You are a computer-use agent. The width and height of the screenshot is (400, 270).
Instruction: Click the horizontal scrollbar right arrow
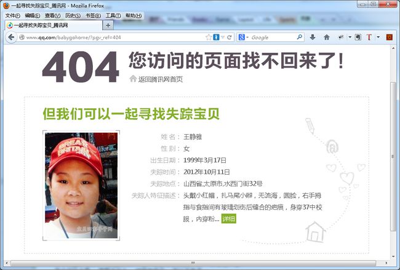[x=386, y=263]
